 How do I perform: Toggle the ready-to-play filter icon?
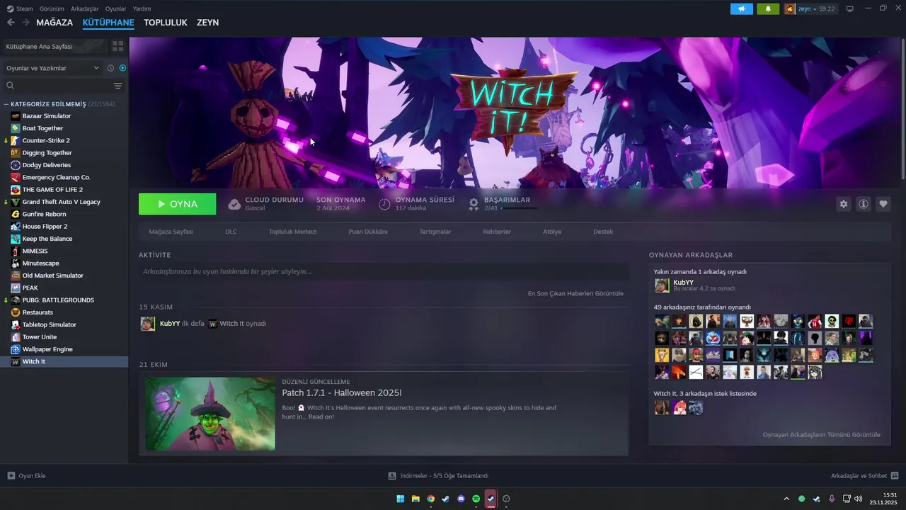coord(122,68)
